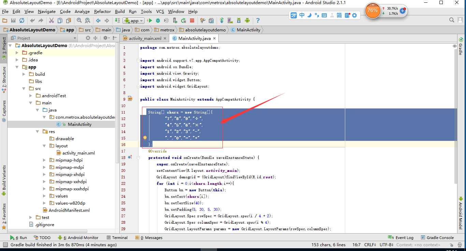Toggle the Favorites side panel
Image resolution: width=466 pixels, height=251 pixels.
(x=4, y=216)
